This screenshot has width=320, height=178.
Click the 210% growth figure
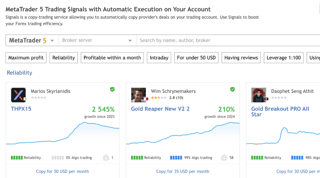pyautogui.click(x=227, y=109)
